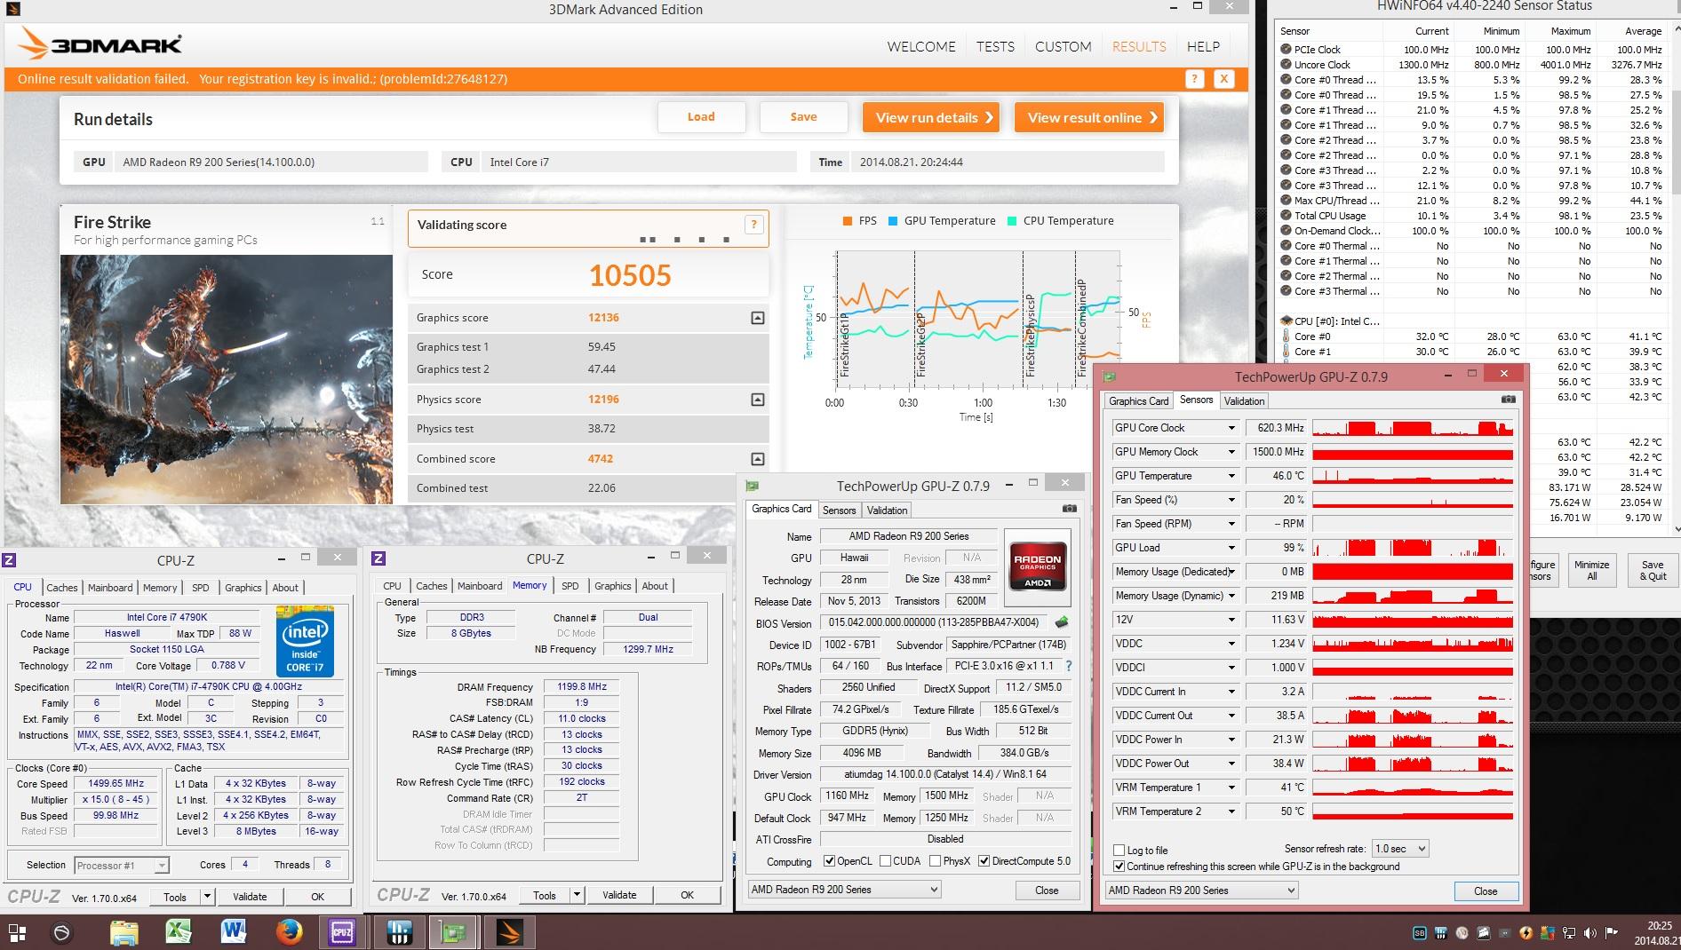Click the FPS legend color swatch
The width and height of the screenshot is (1681, 950).
(848, 221)
